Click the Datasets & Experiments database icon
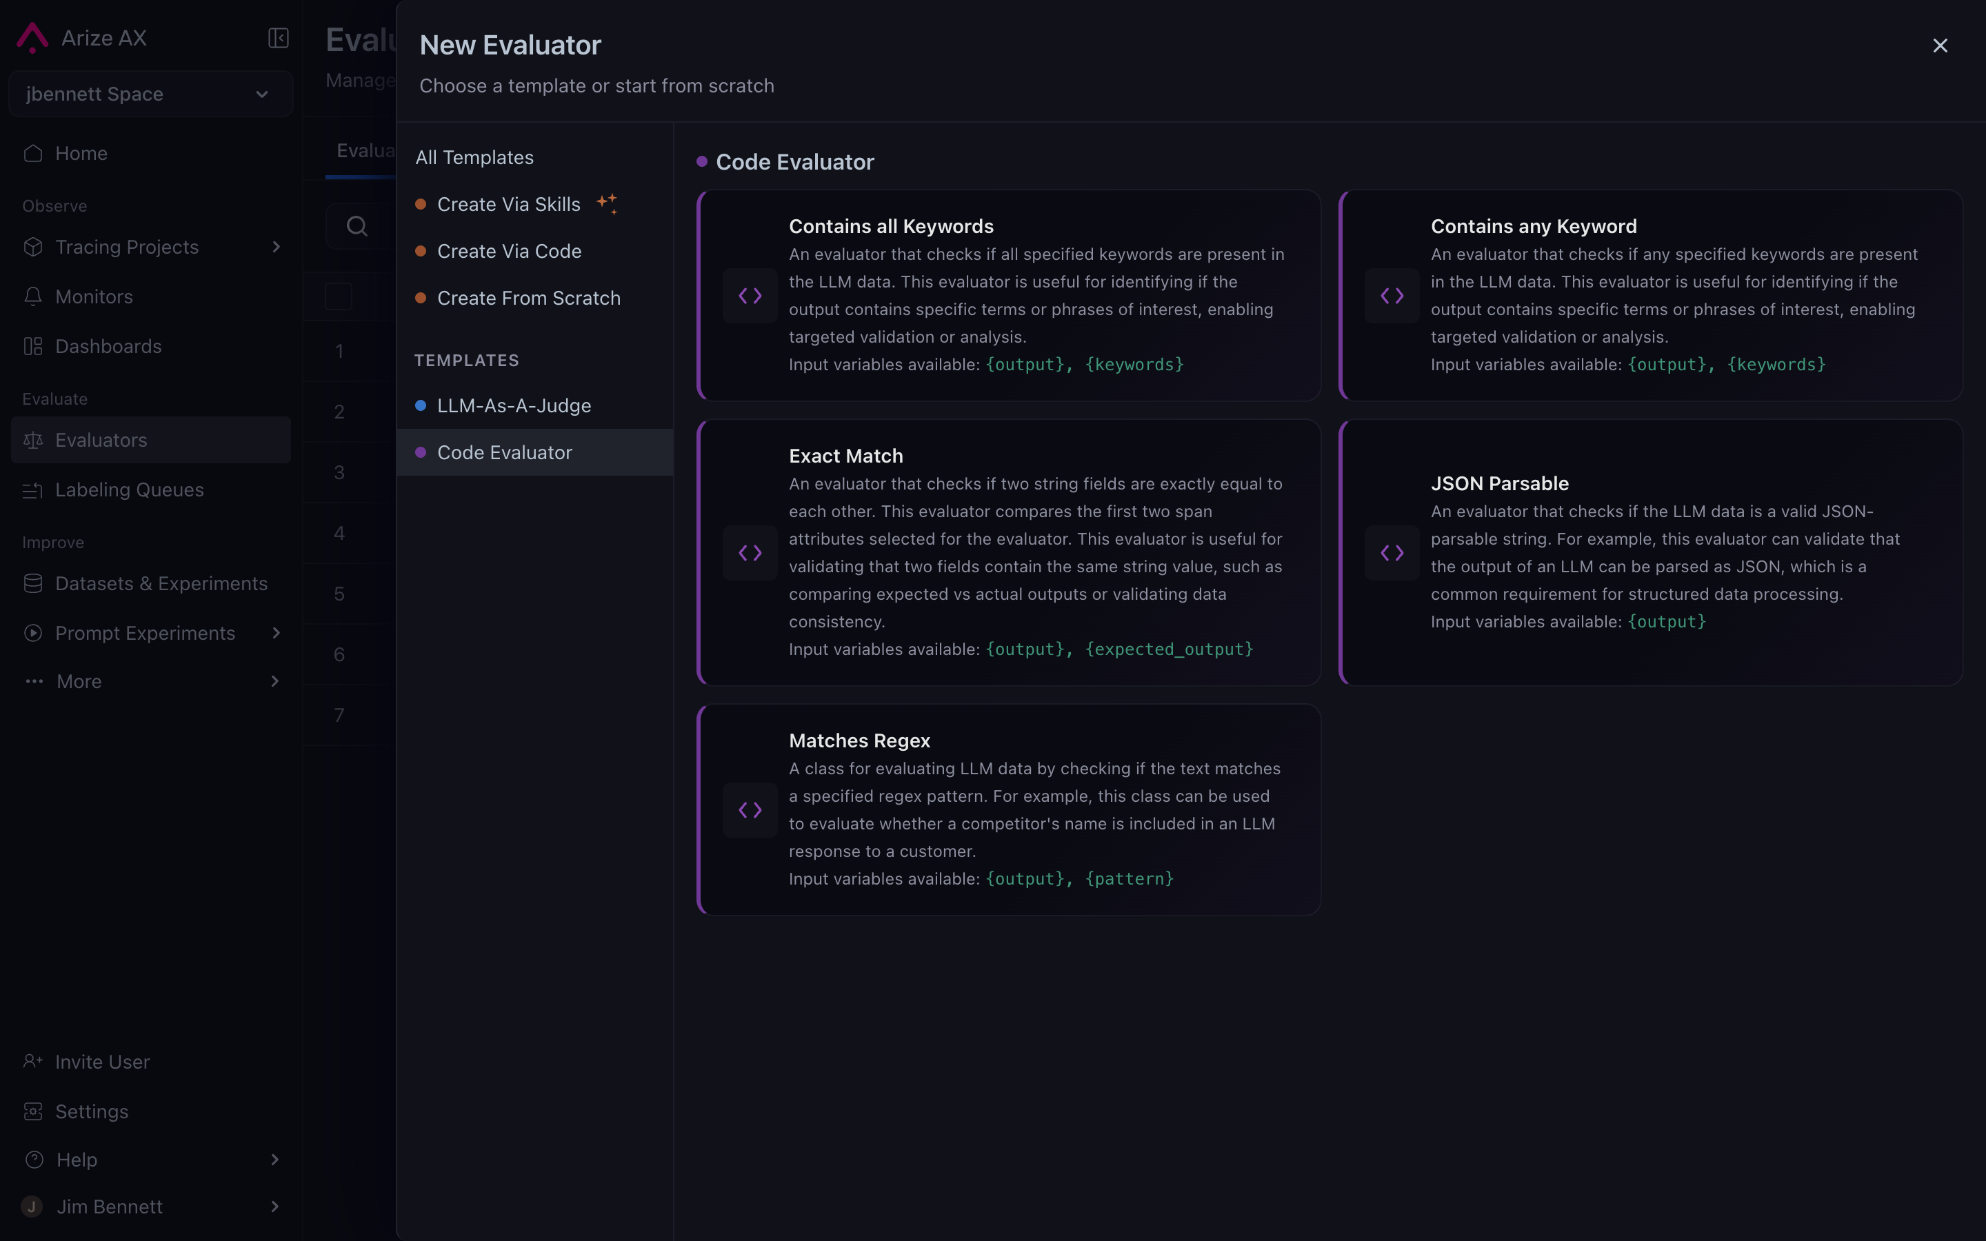Image resolution: width=1986 pixels, height=1241 pixels. pos(33,583)
